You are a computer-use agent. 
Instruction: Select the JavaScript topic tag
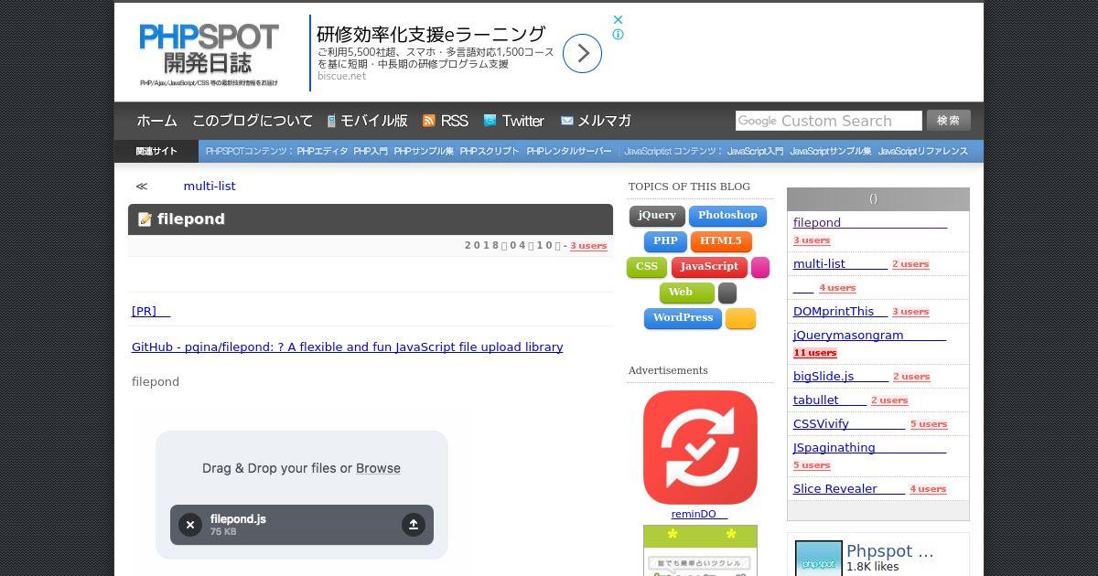(709, 267)
